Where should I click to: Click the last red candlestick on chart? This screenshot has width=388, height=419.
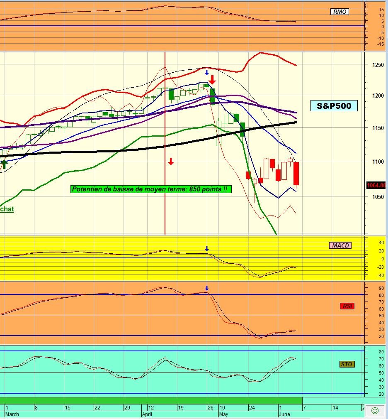tap(296, 174)
